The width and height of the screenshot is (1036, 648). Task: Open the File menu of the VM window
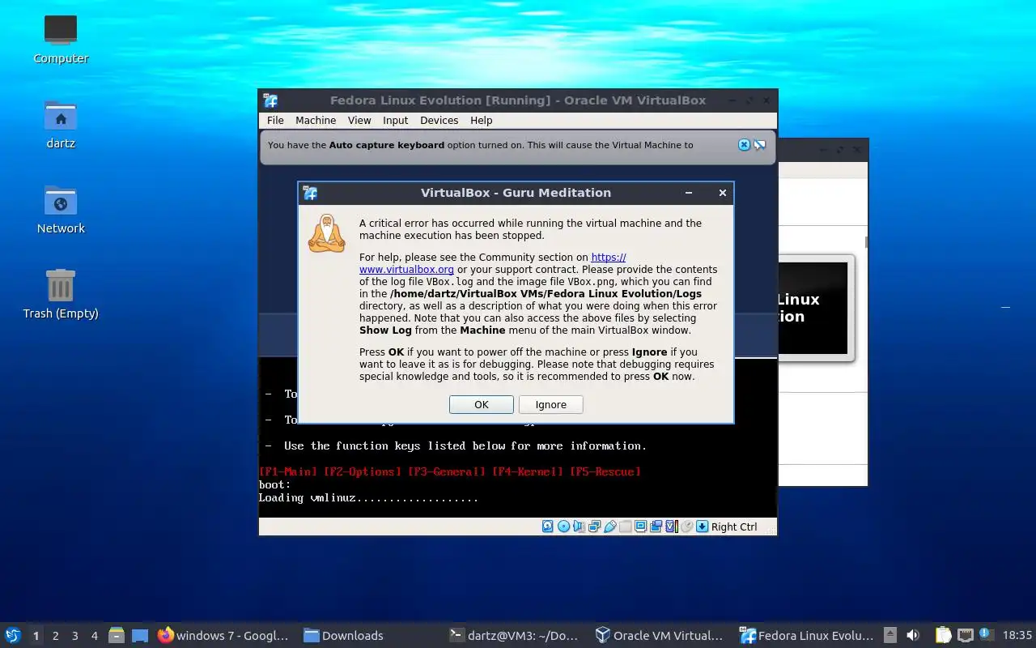[275, 120]
